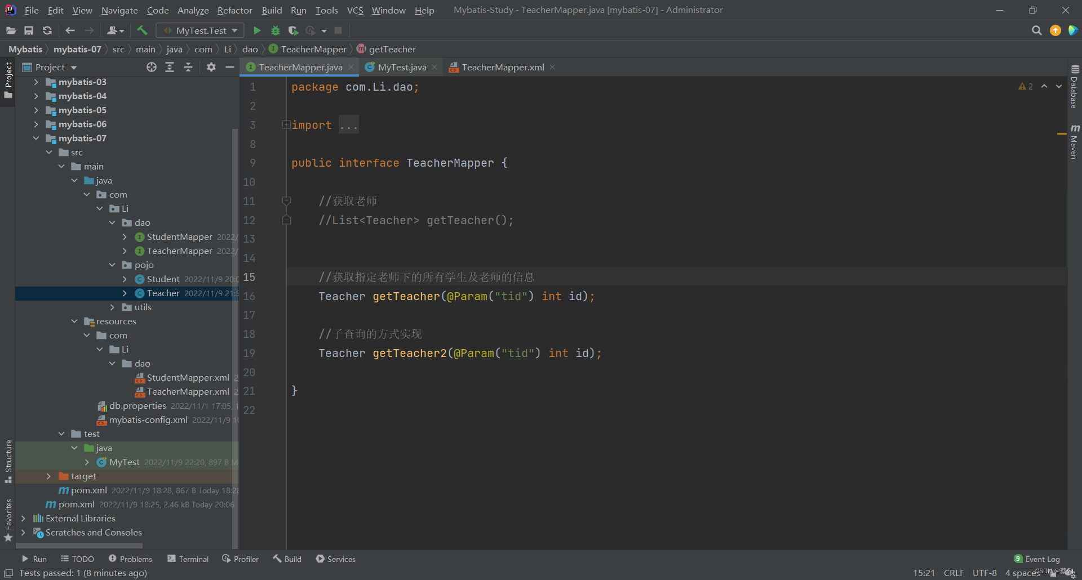Image resolution: width=1082 pixels, height=580 pixels.
Task: Click the Save All icon in toolbar
Action: (29, 30)
